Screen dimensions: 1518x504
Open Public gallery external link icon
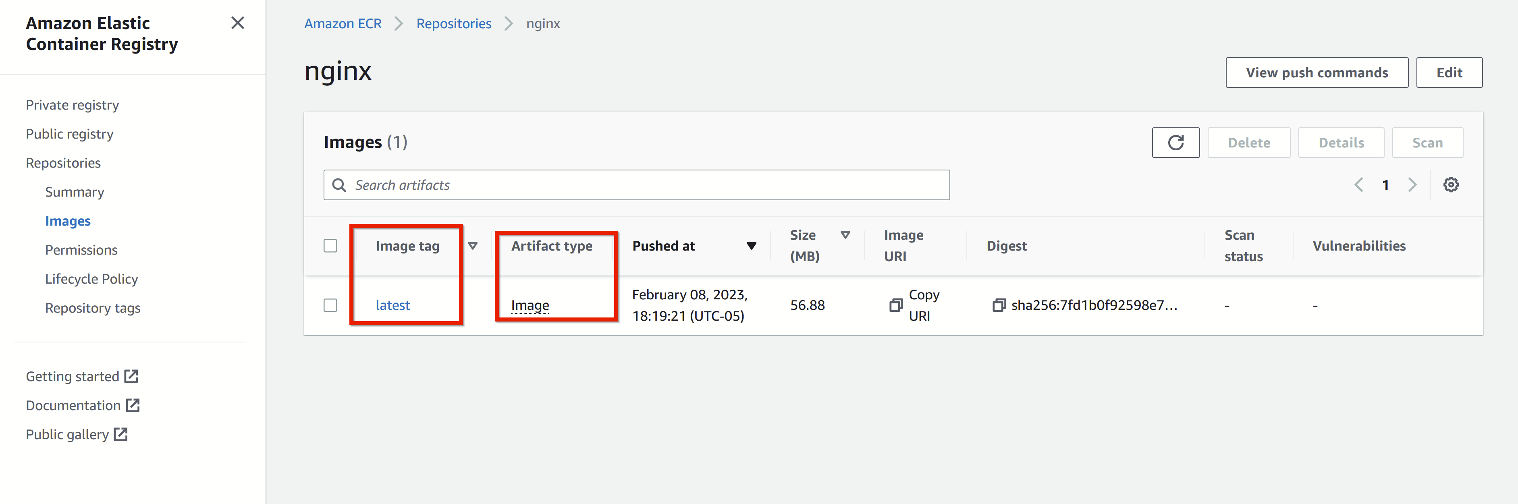coord(121,434)
